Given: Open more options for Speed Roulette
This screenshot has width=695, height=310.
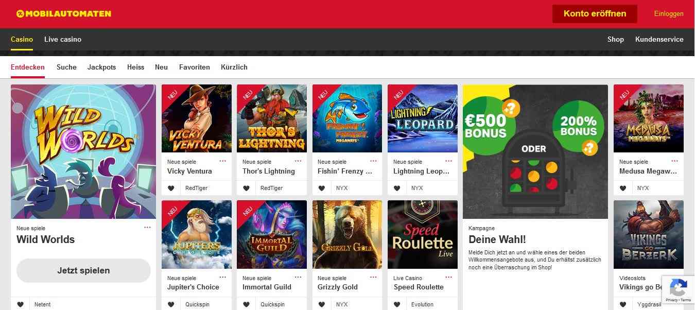Looking at the screenshot, I should (448, 277).
